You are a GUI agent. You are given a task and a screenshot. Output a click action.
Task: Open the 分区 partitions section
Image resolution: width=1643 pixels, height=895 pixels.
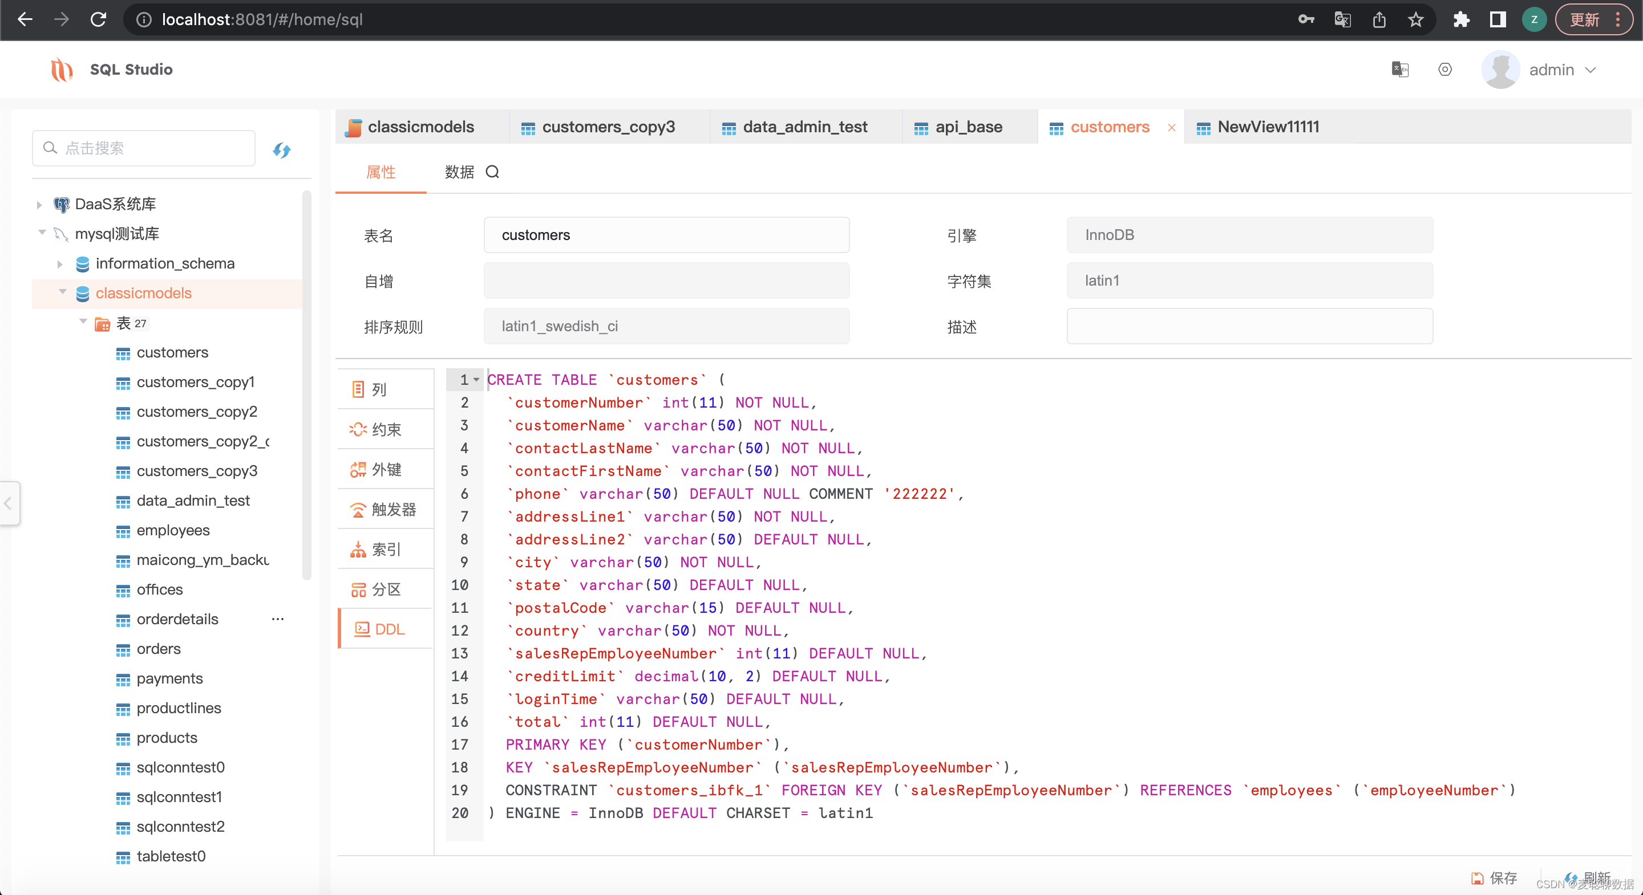(x=386, y=589)
